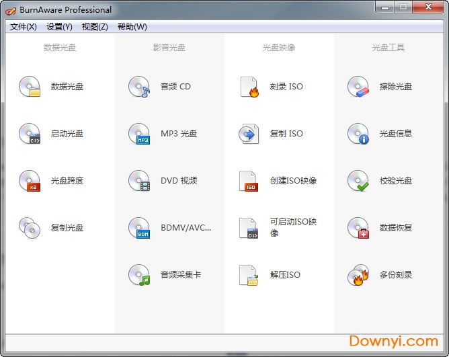Click the 刻录 ISO flame document icon
This screenshot has width=449, height=357.
pyautogui.click(x=249, y=87)
